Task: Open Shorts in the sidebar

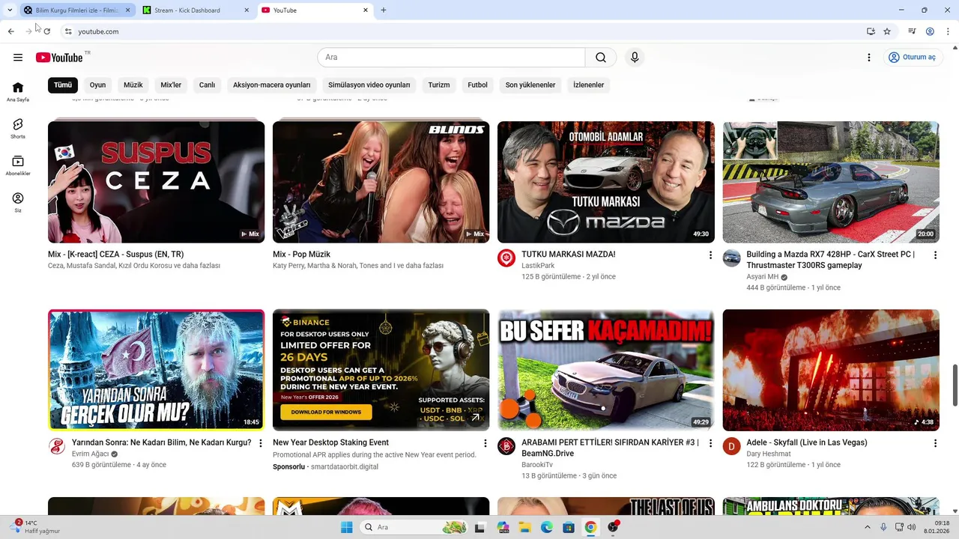Action: (x=18, y=128)
